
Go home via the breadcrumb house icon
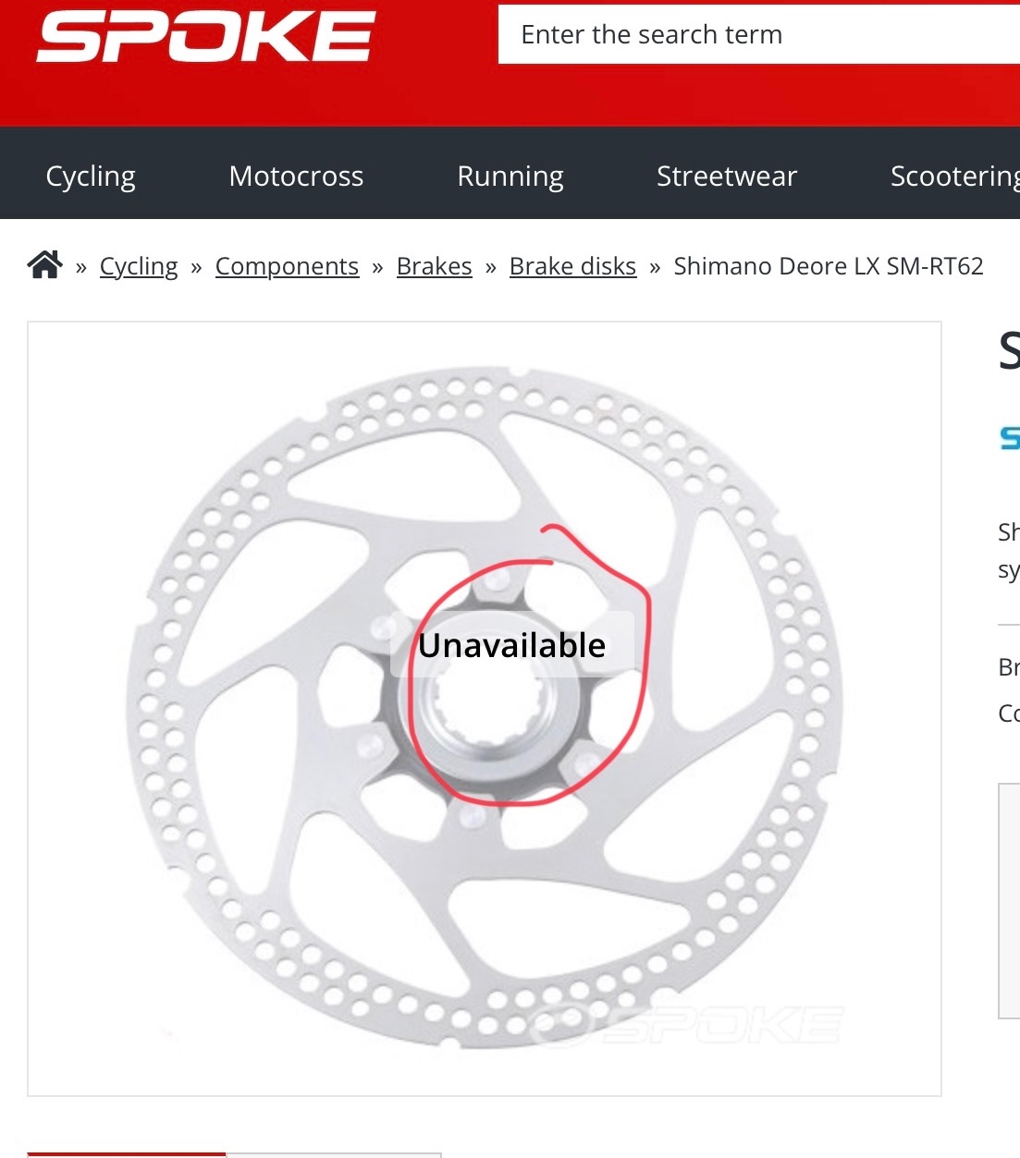point(44,265)
